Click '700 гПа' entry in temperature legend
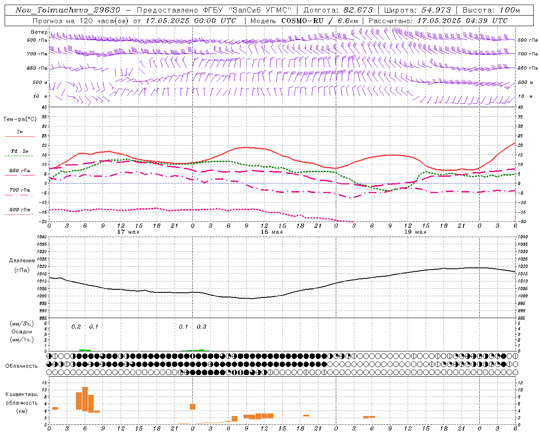This screenshot has height=432, width=540. coord(20,190)
